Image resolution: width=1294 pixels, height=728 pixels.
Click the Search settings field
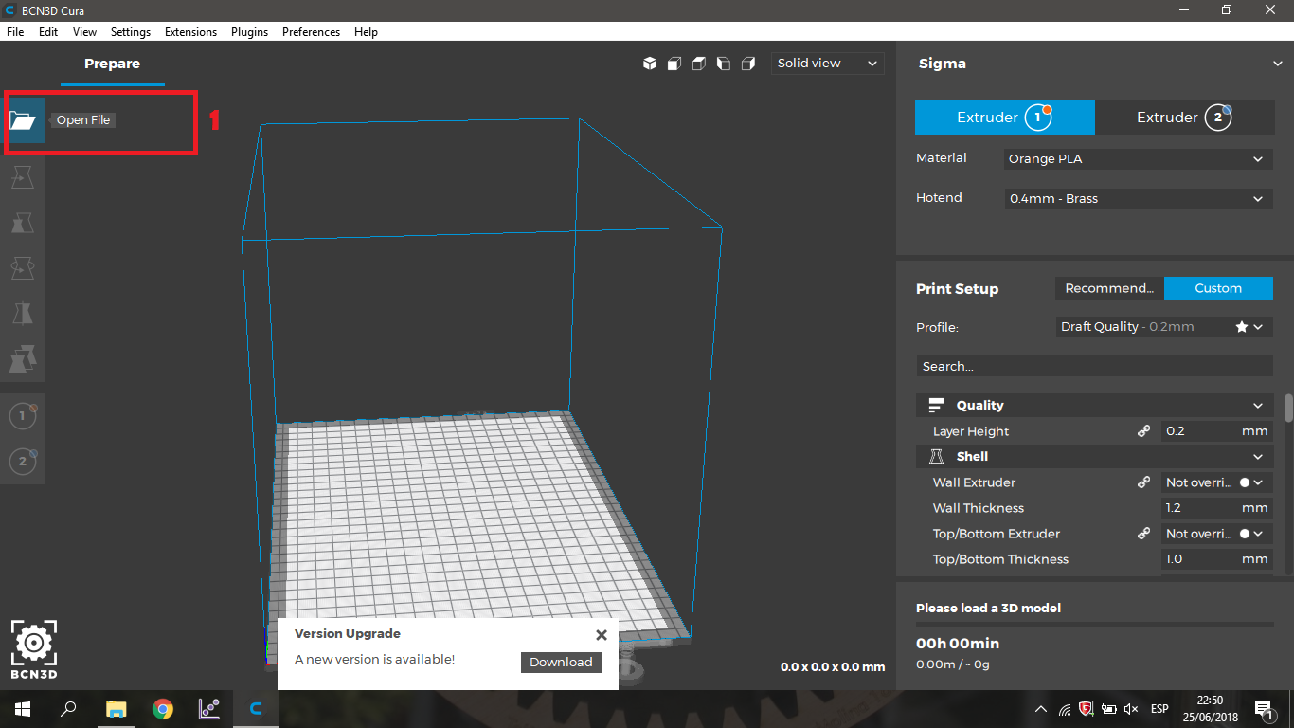pyautogui.click(x=1094, y=366)
